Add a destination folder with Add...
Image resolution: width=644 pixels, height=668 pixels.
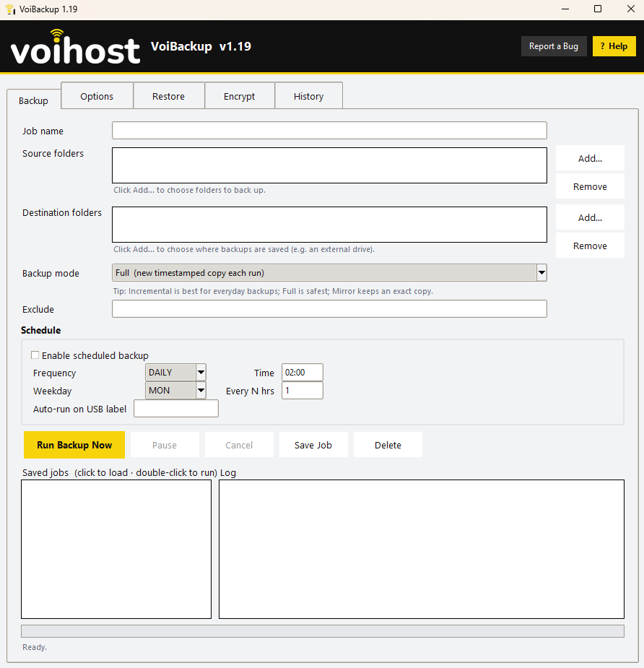(590, 217)
